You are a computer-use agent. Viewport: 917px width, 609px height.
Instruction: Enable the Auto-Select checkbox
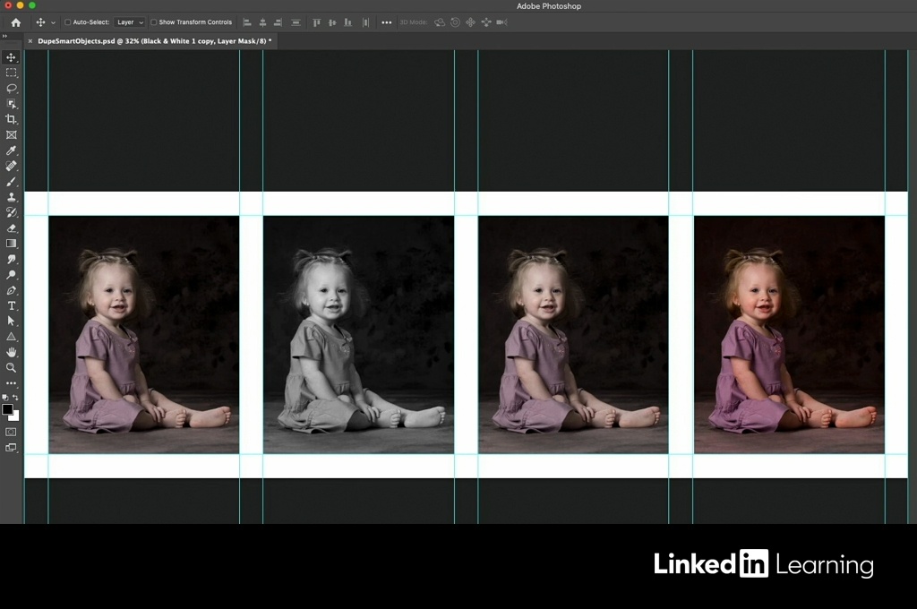pos(68,22)
